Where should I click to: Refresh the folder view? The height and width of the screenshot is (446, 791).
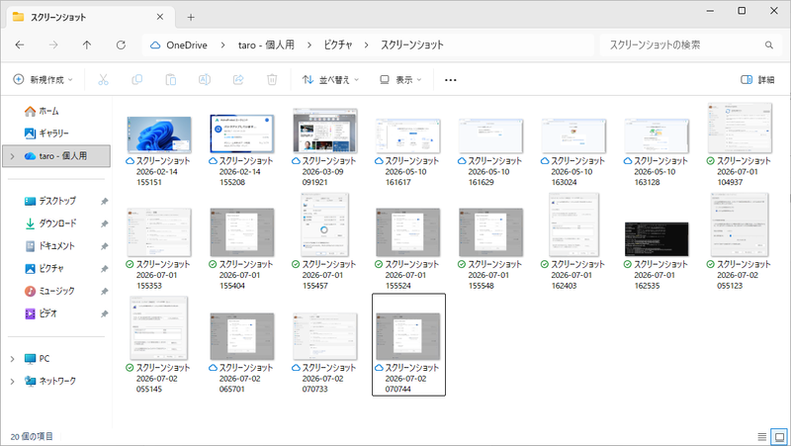pos(121,45)
